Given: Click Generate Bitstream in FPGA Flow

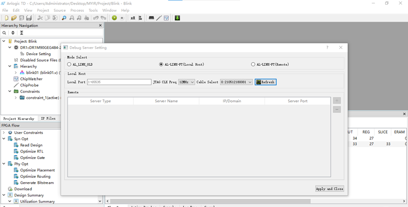Looking at the screenshot, I should tap(37, 183).
